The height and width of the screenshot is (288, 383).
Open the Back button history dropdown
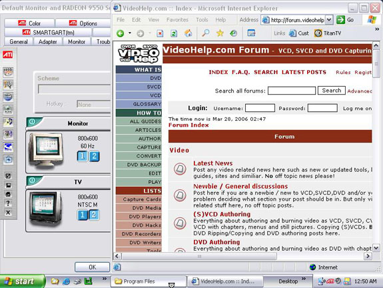[130, 33]
